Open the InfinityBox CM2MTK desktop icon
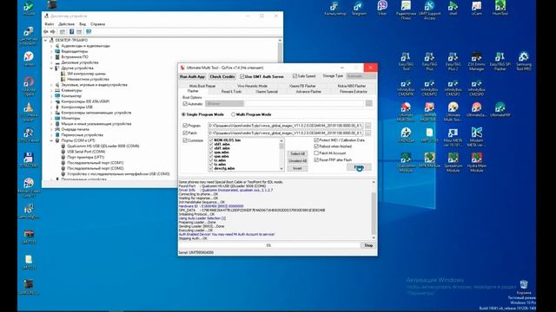Viewport: 556px width, 312px height. (x=406, y=88)
